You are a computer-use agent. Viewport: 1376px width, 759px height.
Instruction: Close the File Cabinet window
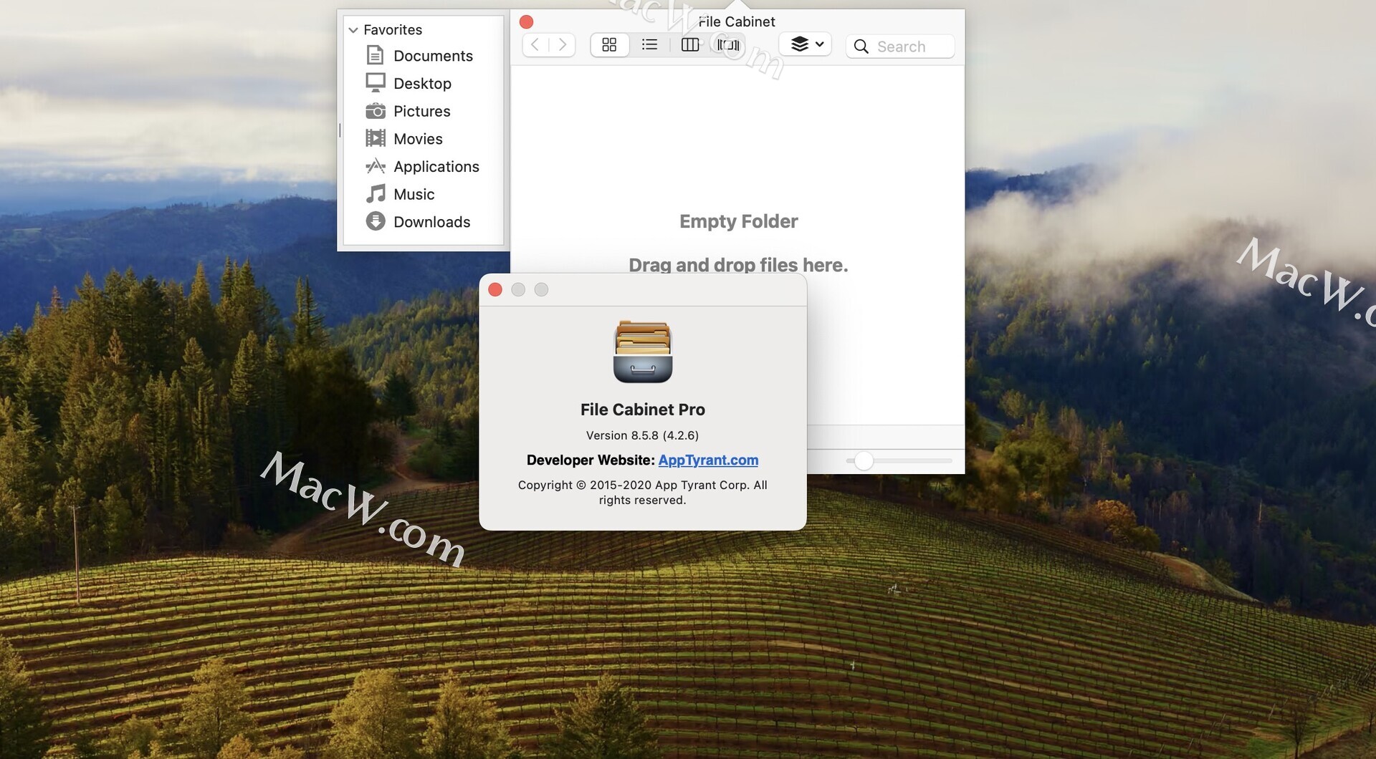[x=527, y=22]
